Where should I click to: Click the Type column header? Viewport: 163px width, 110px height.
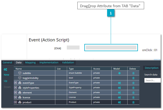click(x=79, y=69)
